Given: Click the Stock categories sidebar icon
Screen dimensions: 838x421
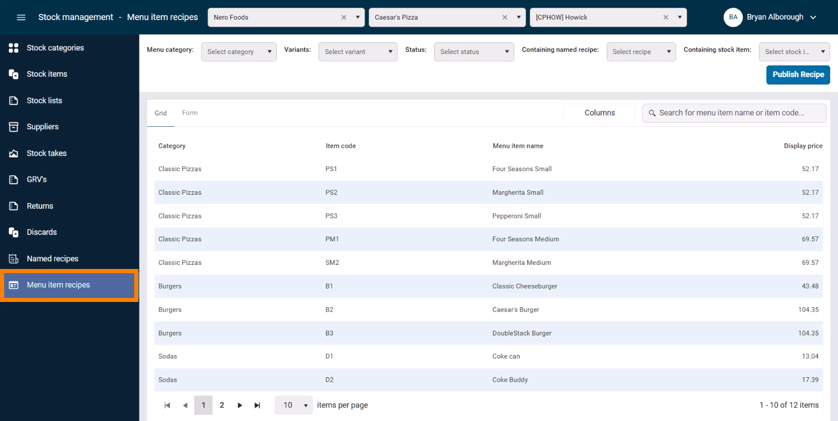Looking at the screenshot, I should point(14,48).
